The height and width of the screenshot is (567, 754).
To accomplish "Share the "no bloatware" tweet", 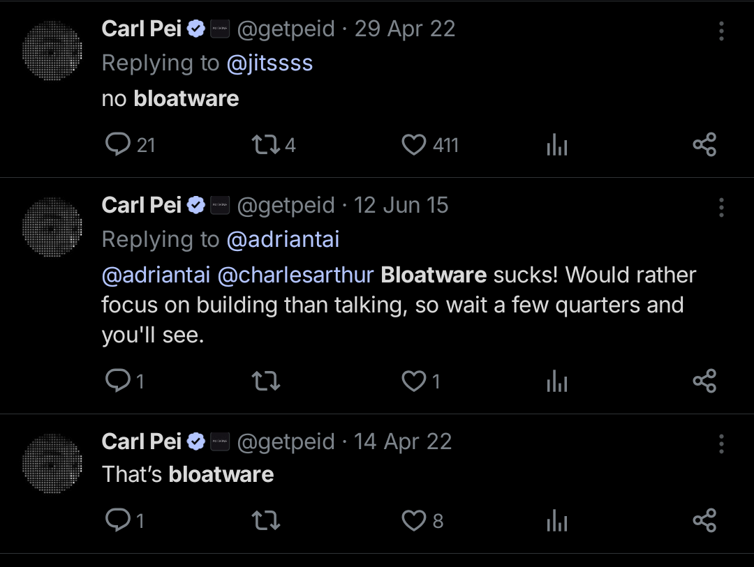I will tap(704, 144).
